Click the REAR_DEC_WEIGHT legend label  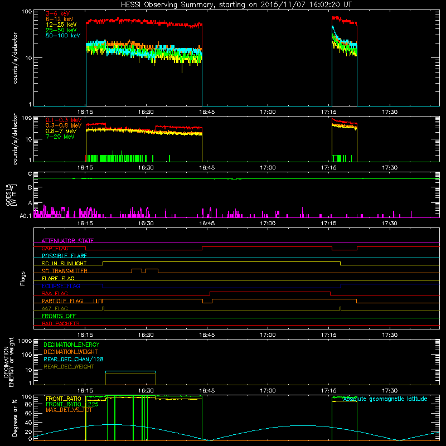coord(69,367)
